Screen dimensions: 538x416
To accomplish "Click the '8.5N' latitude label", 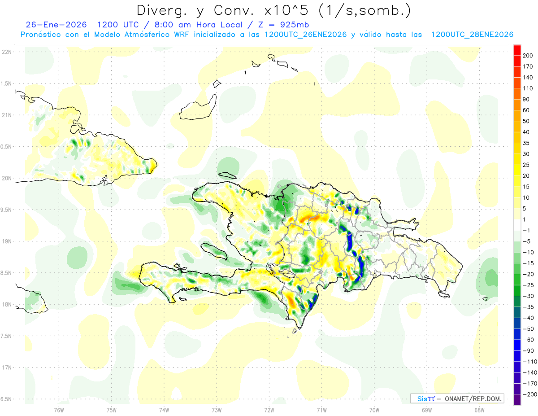I will coord(7,273).
